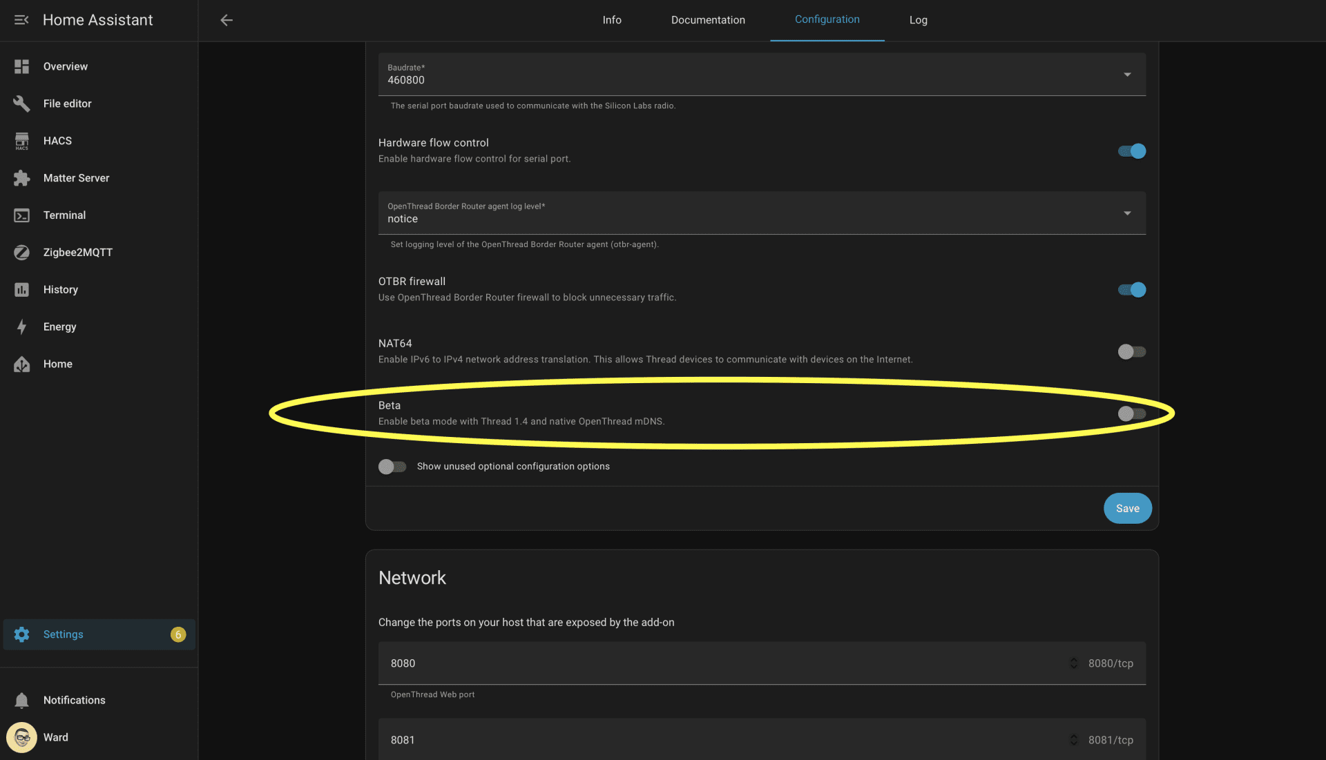Enable the Beta mode toggle
The height and width of the screenshot is (760, 1326).
1131,414
